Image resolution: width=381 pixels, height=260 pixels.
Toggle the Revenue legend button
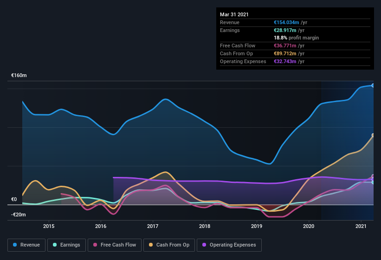pos(26,245)
